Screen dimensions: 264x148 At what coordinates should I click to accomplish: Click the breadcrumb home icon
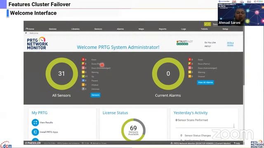(26, 33)
